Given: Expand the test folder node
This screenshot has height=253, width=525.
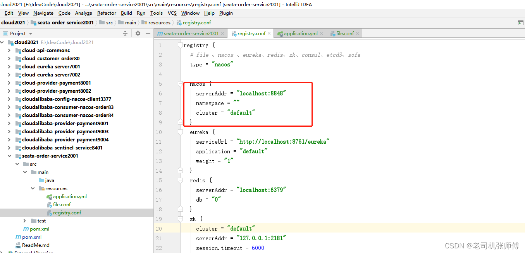Looking at the screenshot, I should [x=25, y=221].
